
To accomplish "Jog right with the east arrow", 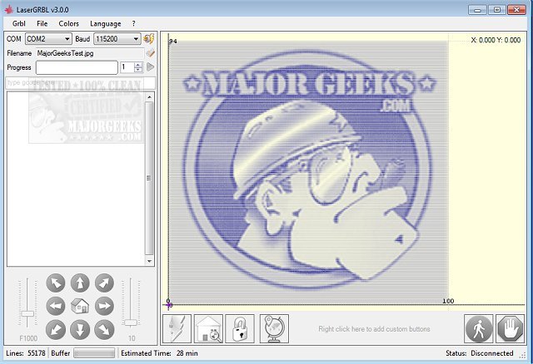I will 104,307.
